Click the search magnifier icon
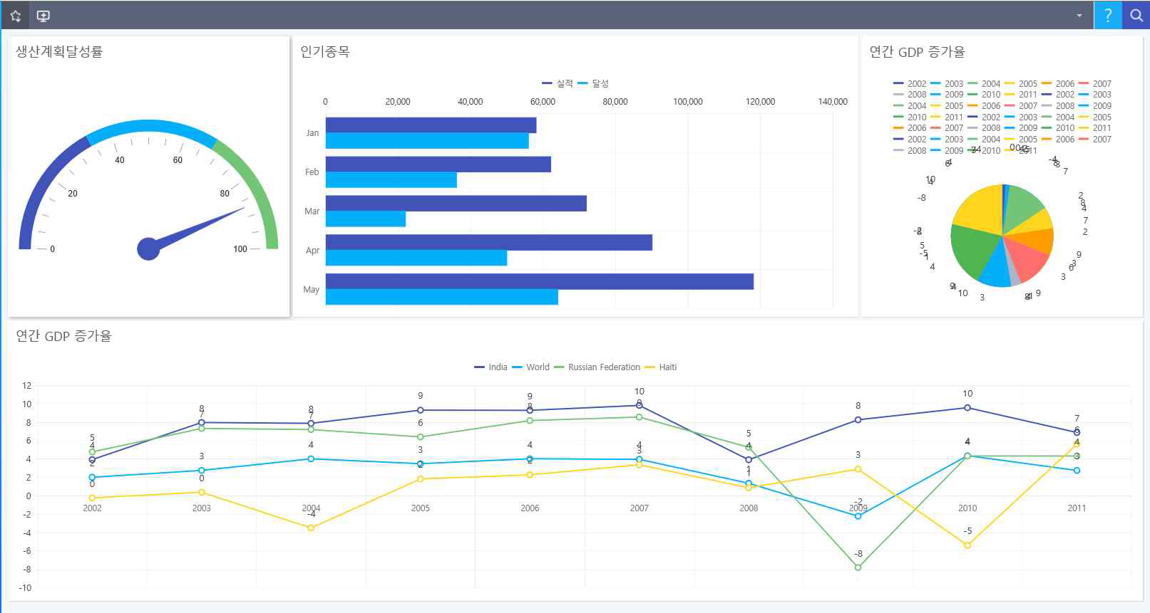This screenshot has height=613, width=1150. pyautogui.click(x=1136, y=15)
